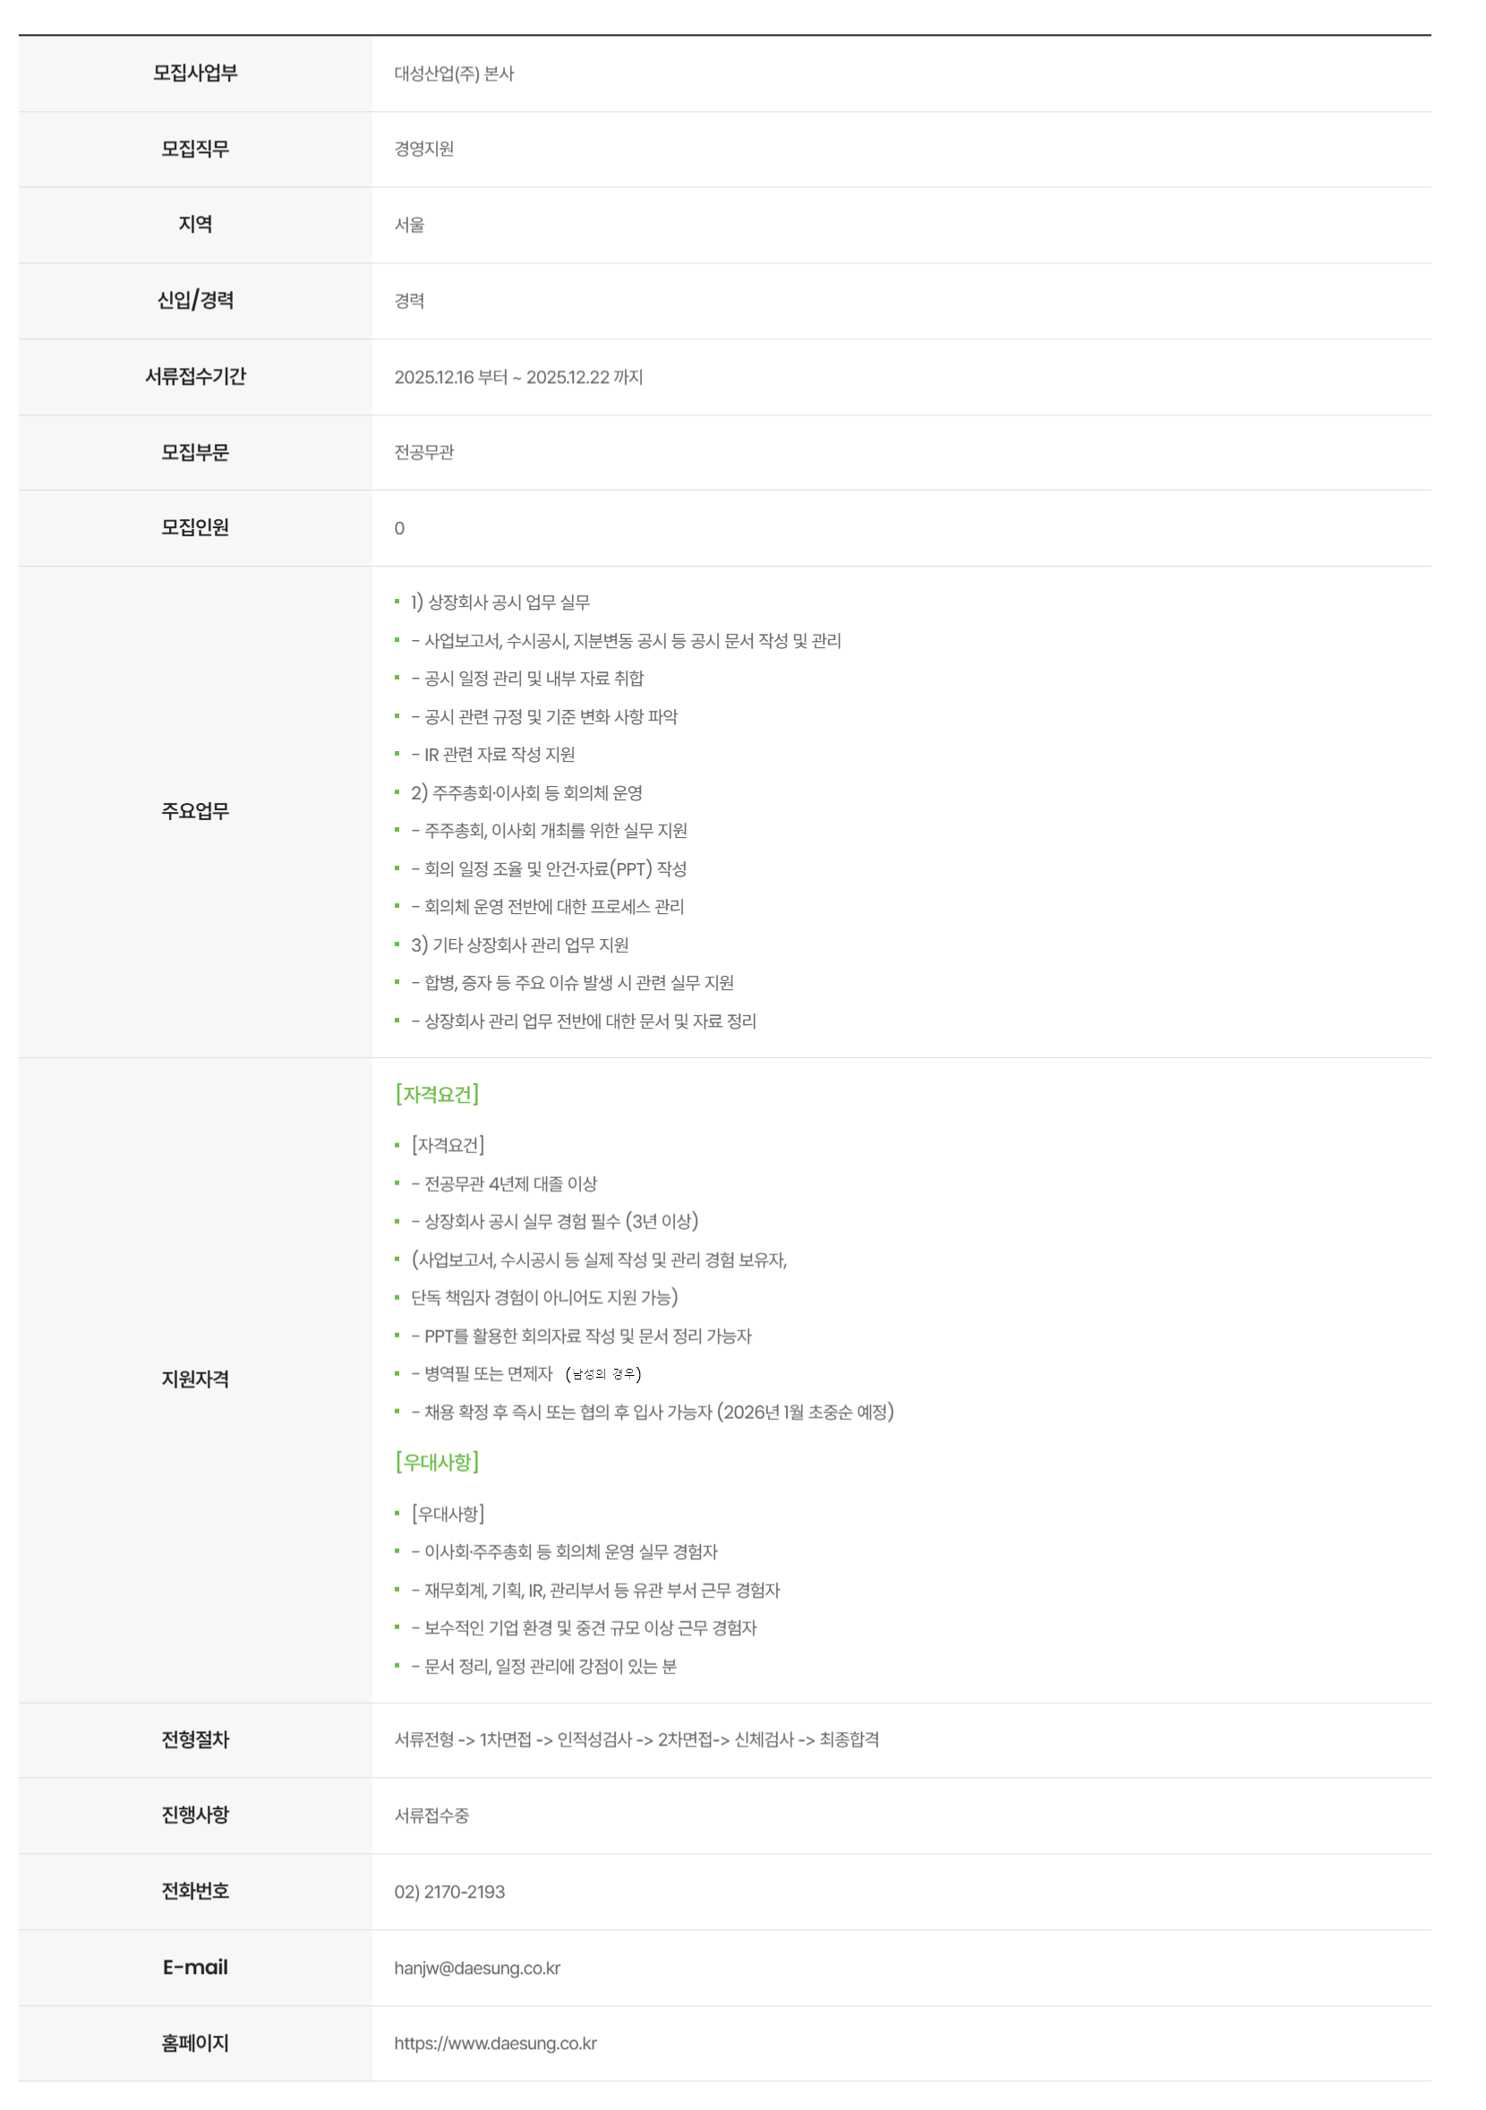Click the 모집사업부 row label
1486x2110 pixels.
pos(195,73)
